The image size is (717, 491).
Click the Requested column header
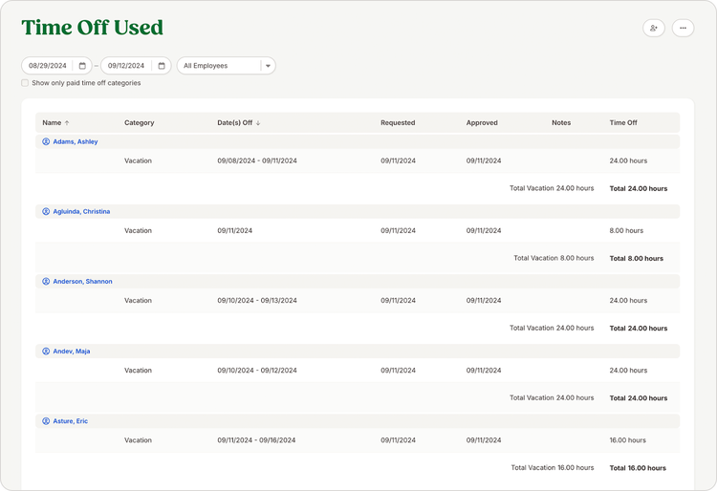click(x=398, y=123)
